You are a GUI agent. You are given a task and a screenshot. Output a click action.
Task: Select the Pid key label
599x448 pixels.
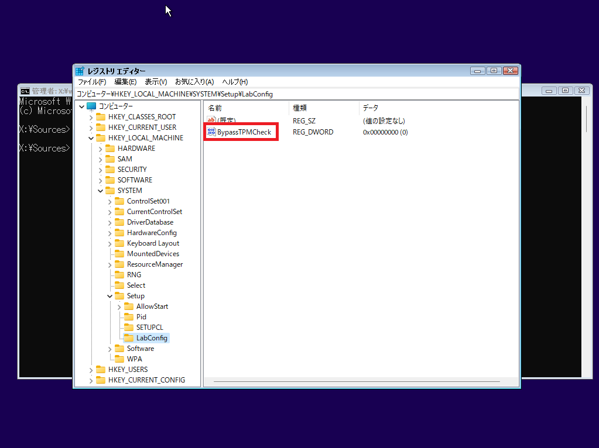[141, 317]
